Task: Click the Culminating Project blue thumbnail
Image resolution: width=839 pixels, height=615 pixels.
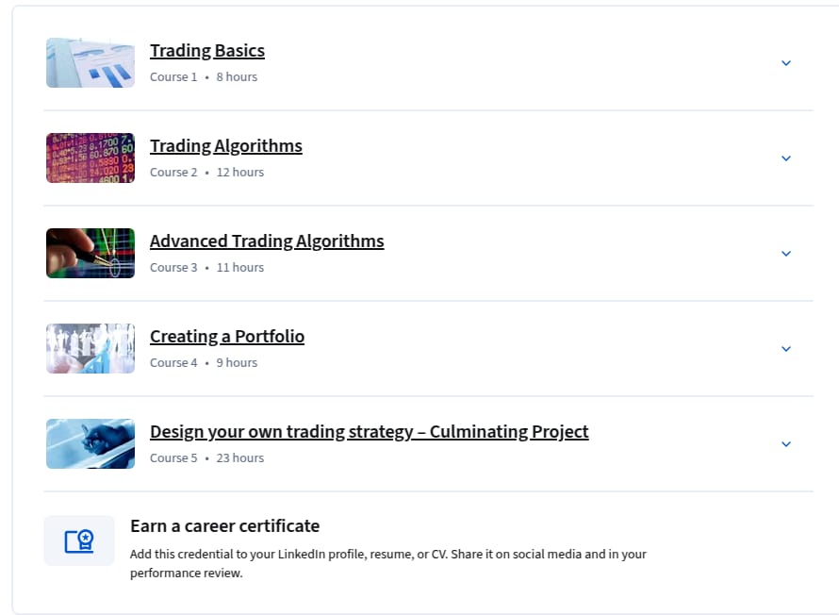Action: [90, 443]
